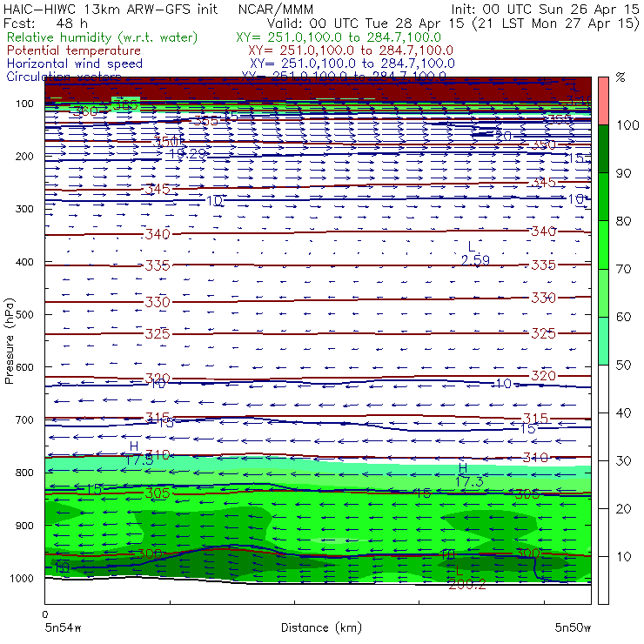Click the 700 pressure axis tick label
Viewport: 644px width, 644px height.
(x=24, y=419)
